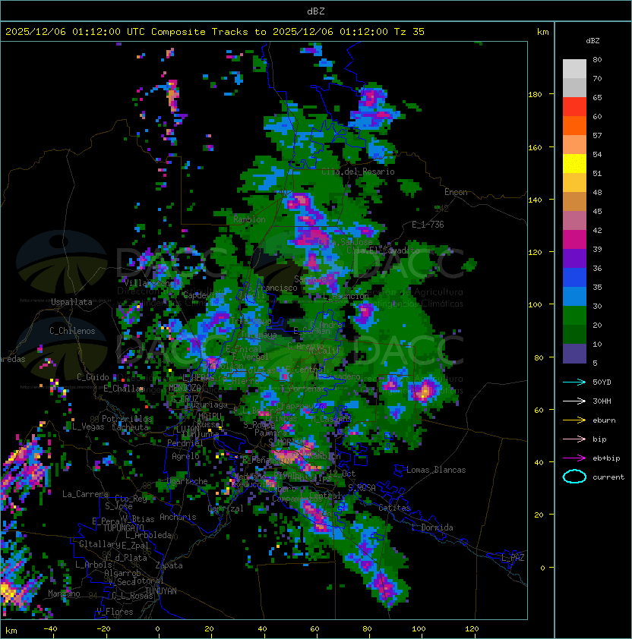Screen dimensions: 632x639
Task: Pick the light blue 30–35 dBZ swatch
Action: tap(574, 296)
